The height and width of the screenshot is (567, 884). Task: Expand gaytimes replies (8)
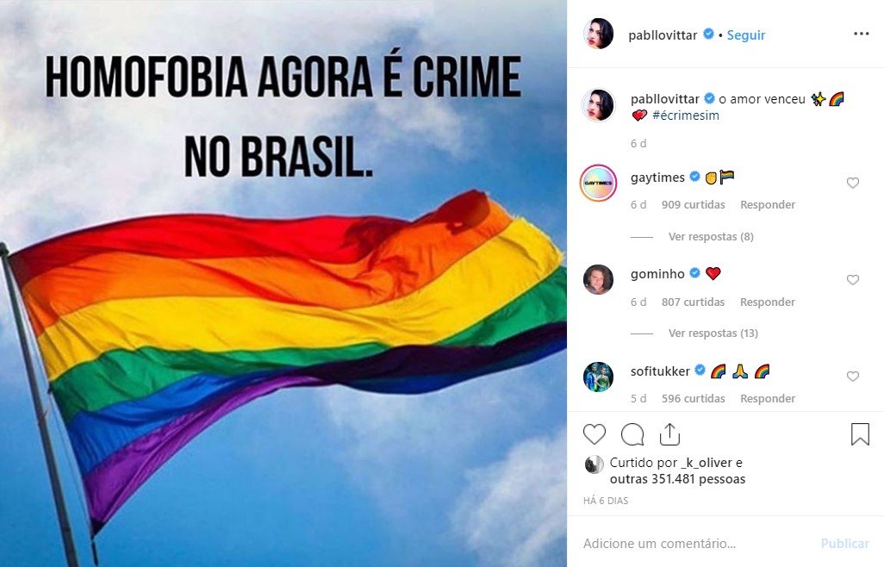click(x=711, y=237)
